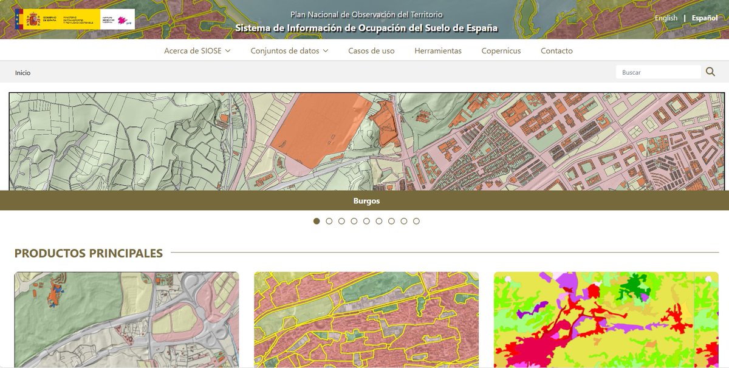Image resolution: width=729 pixels, height=368 pixels.
Task: Click the Instituto Geográfico Nacional logo
Action: pos(117,19)
